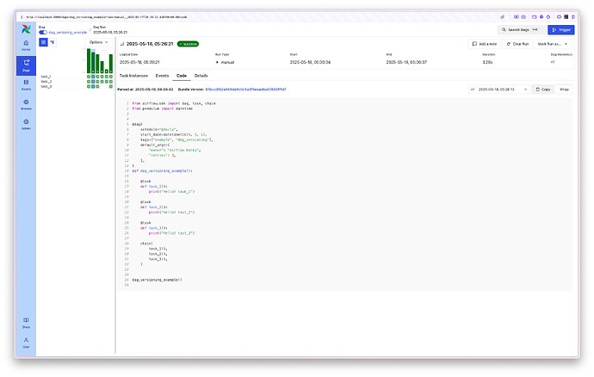This screenshot has width=594, height=377.
Task: Click the Search Dags field
Action: pyautogui.click(x=522, y=29)
